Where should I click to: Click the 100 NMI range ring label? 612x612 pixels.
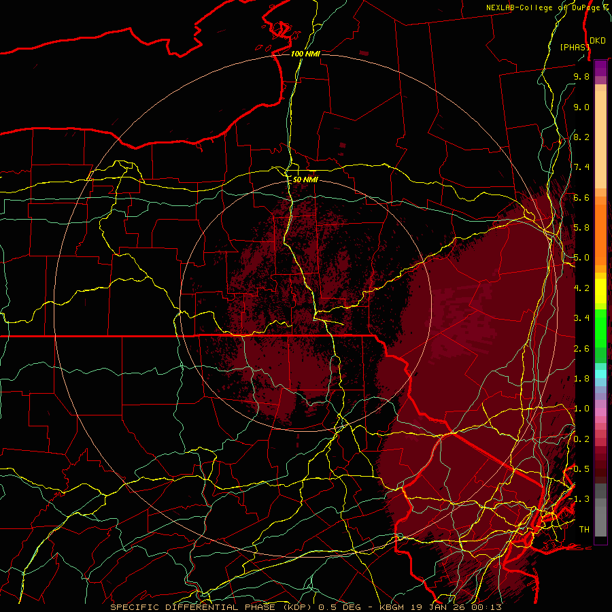coord(305,54)
